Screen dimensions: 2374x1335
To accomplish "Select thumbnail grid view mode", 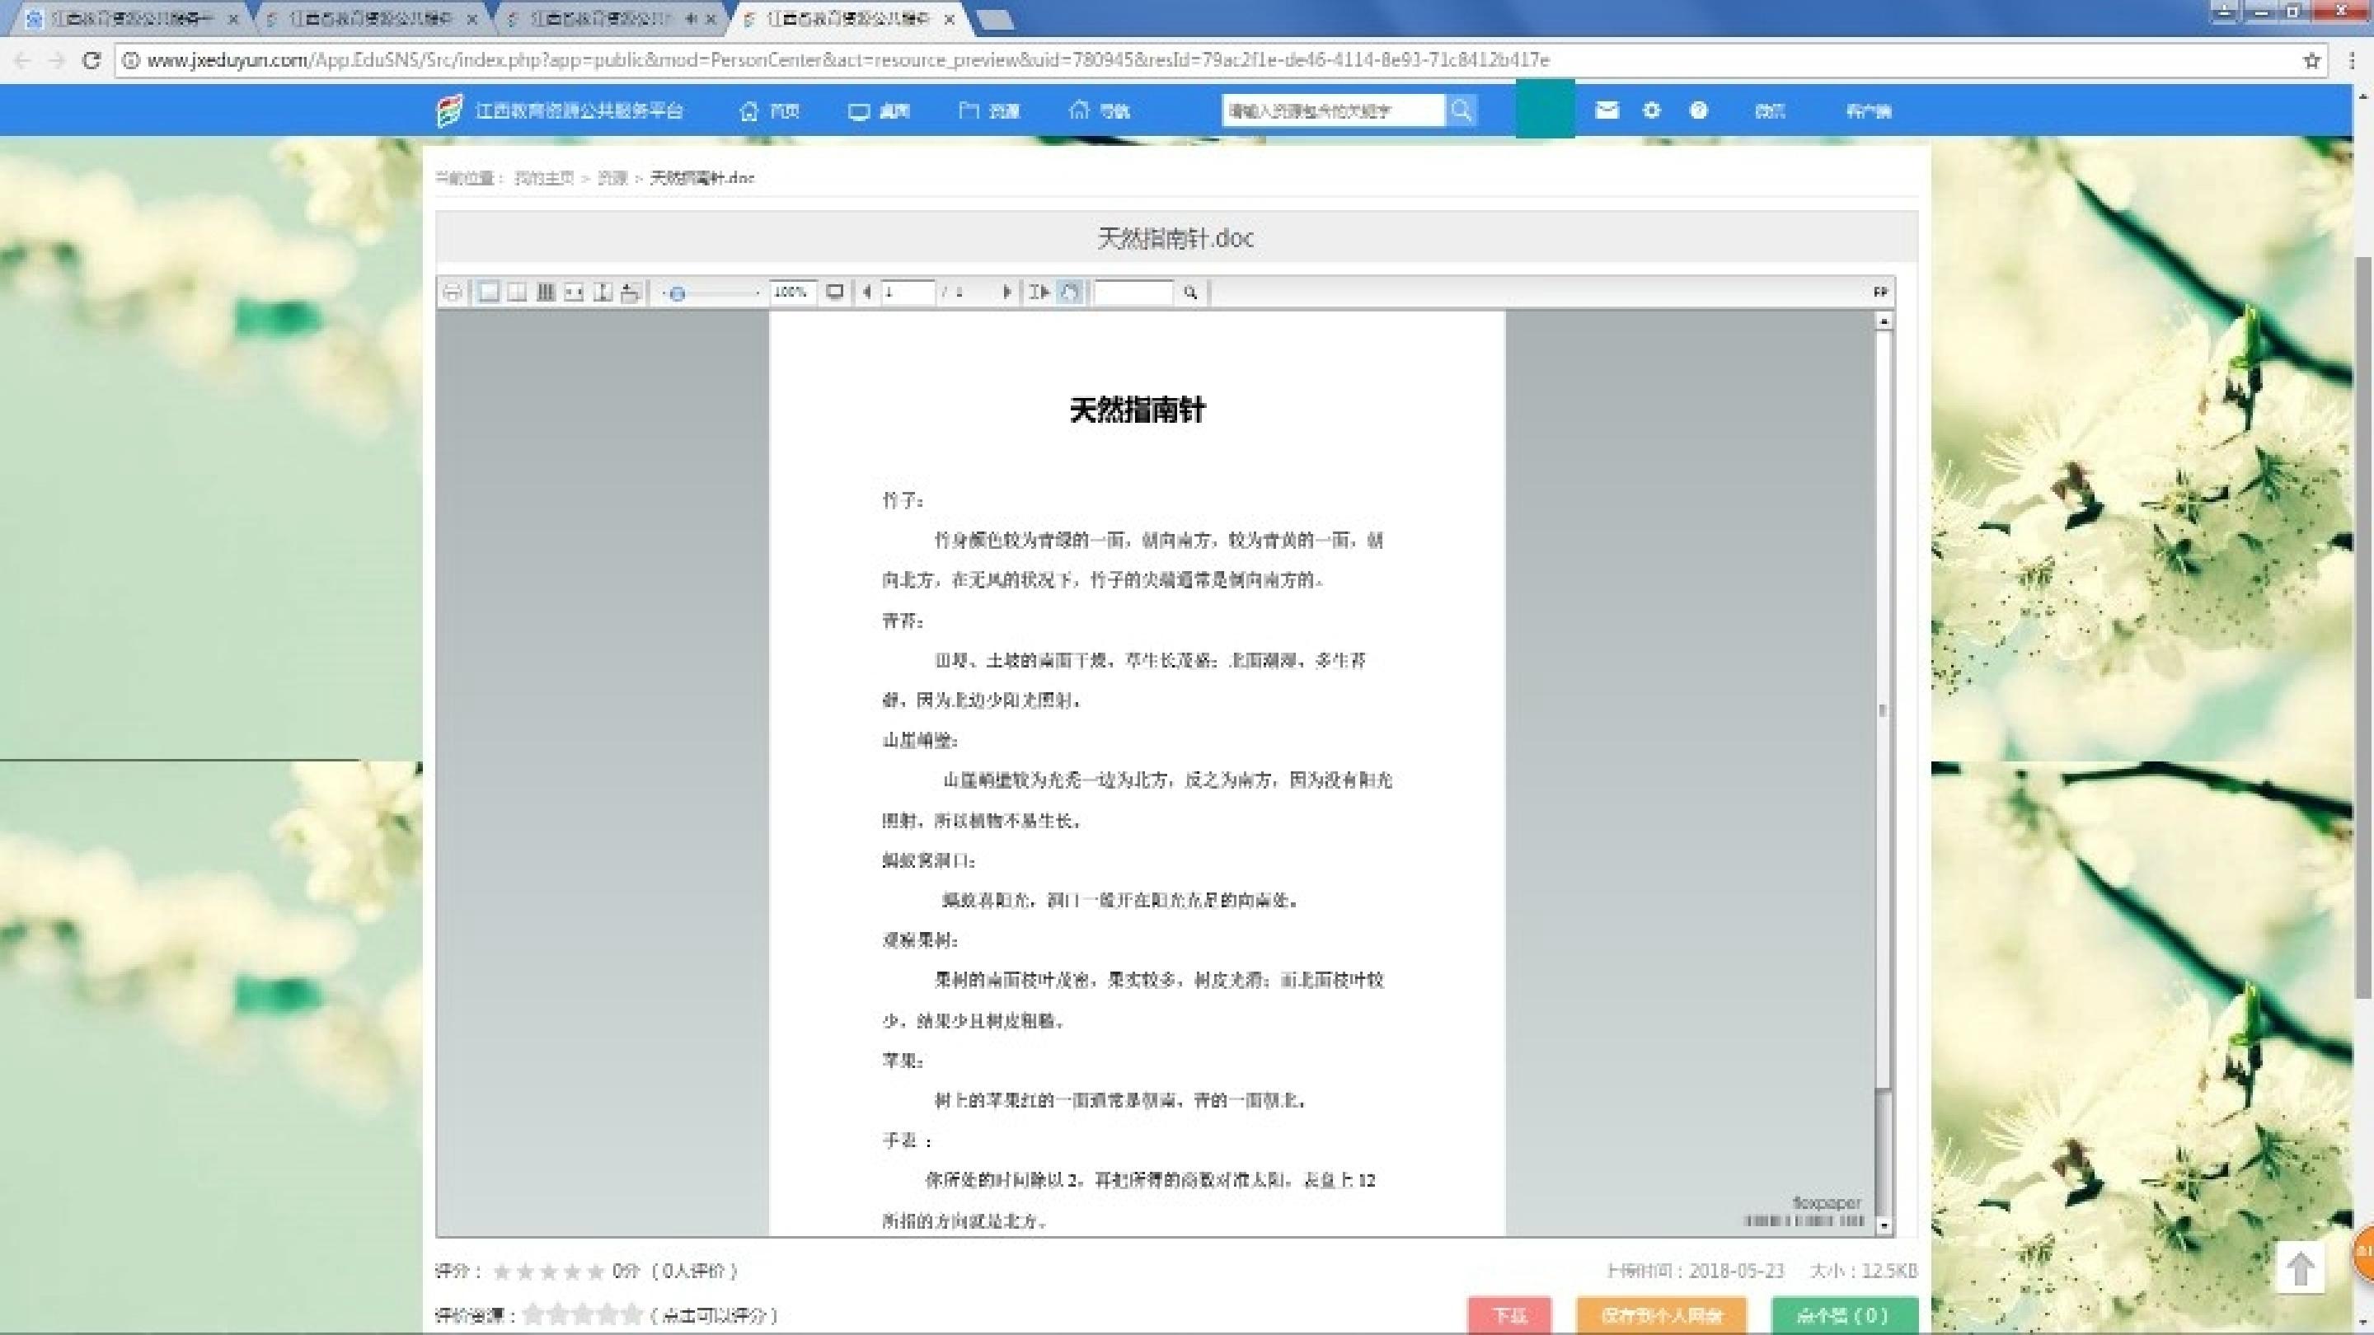I will coord(546,292).
